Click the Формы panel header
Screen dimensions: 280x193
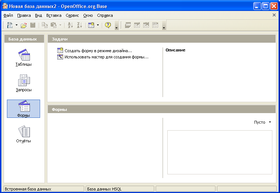click(162, 109)
